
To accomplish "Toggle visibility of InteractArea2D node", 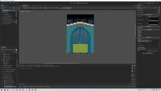I will pos(16,24).
